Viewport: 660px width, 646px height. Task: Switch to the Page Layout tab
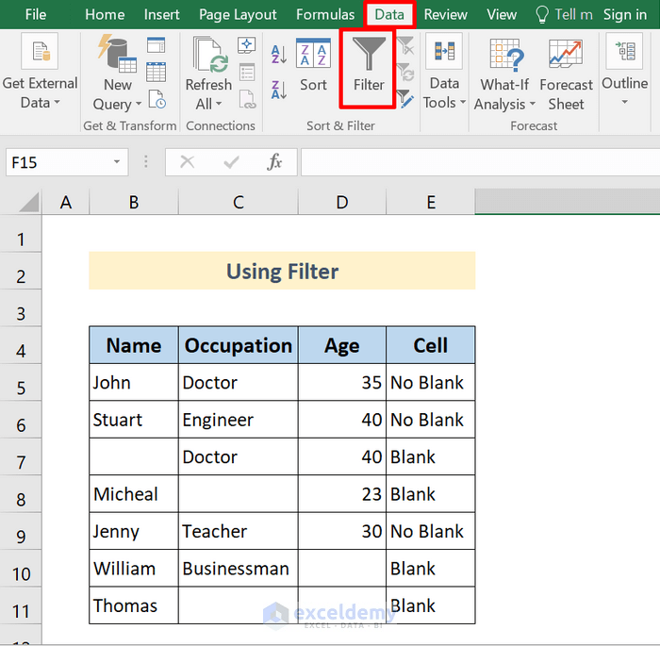[x=238, y=15]
